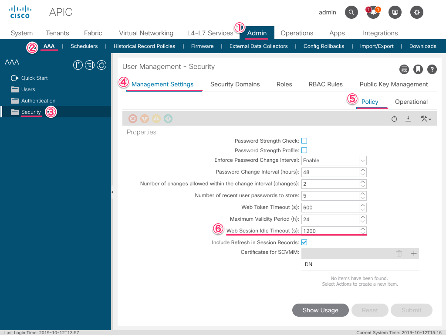Click the Reset button
This screenshot has width=446, height=335.
tap(370, 310)
